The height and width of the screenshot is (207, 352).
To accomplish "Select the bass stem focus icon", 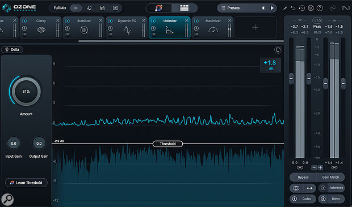I will (115, 8).
